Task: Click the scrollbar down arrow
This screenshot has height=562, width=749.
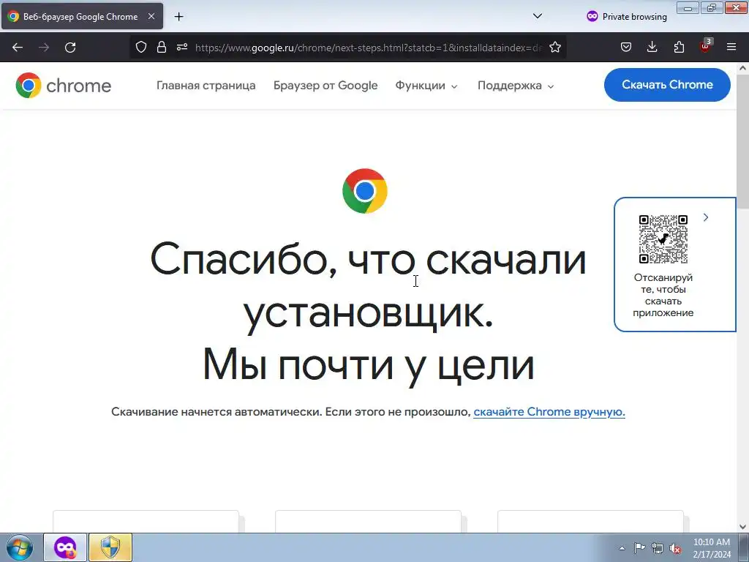Action: click(743, 527)
